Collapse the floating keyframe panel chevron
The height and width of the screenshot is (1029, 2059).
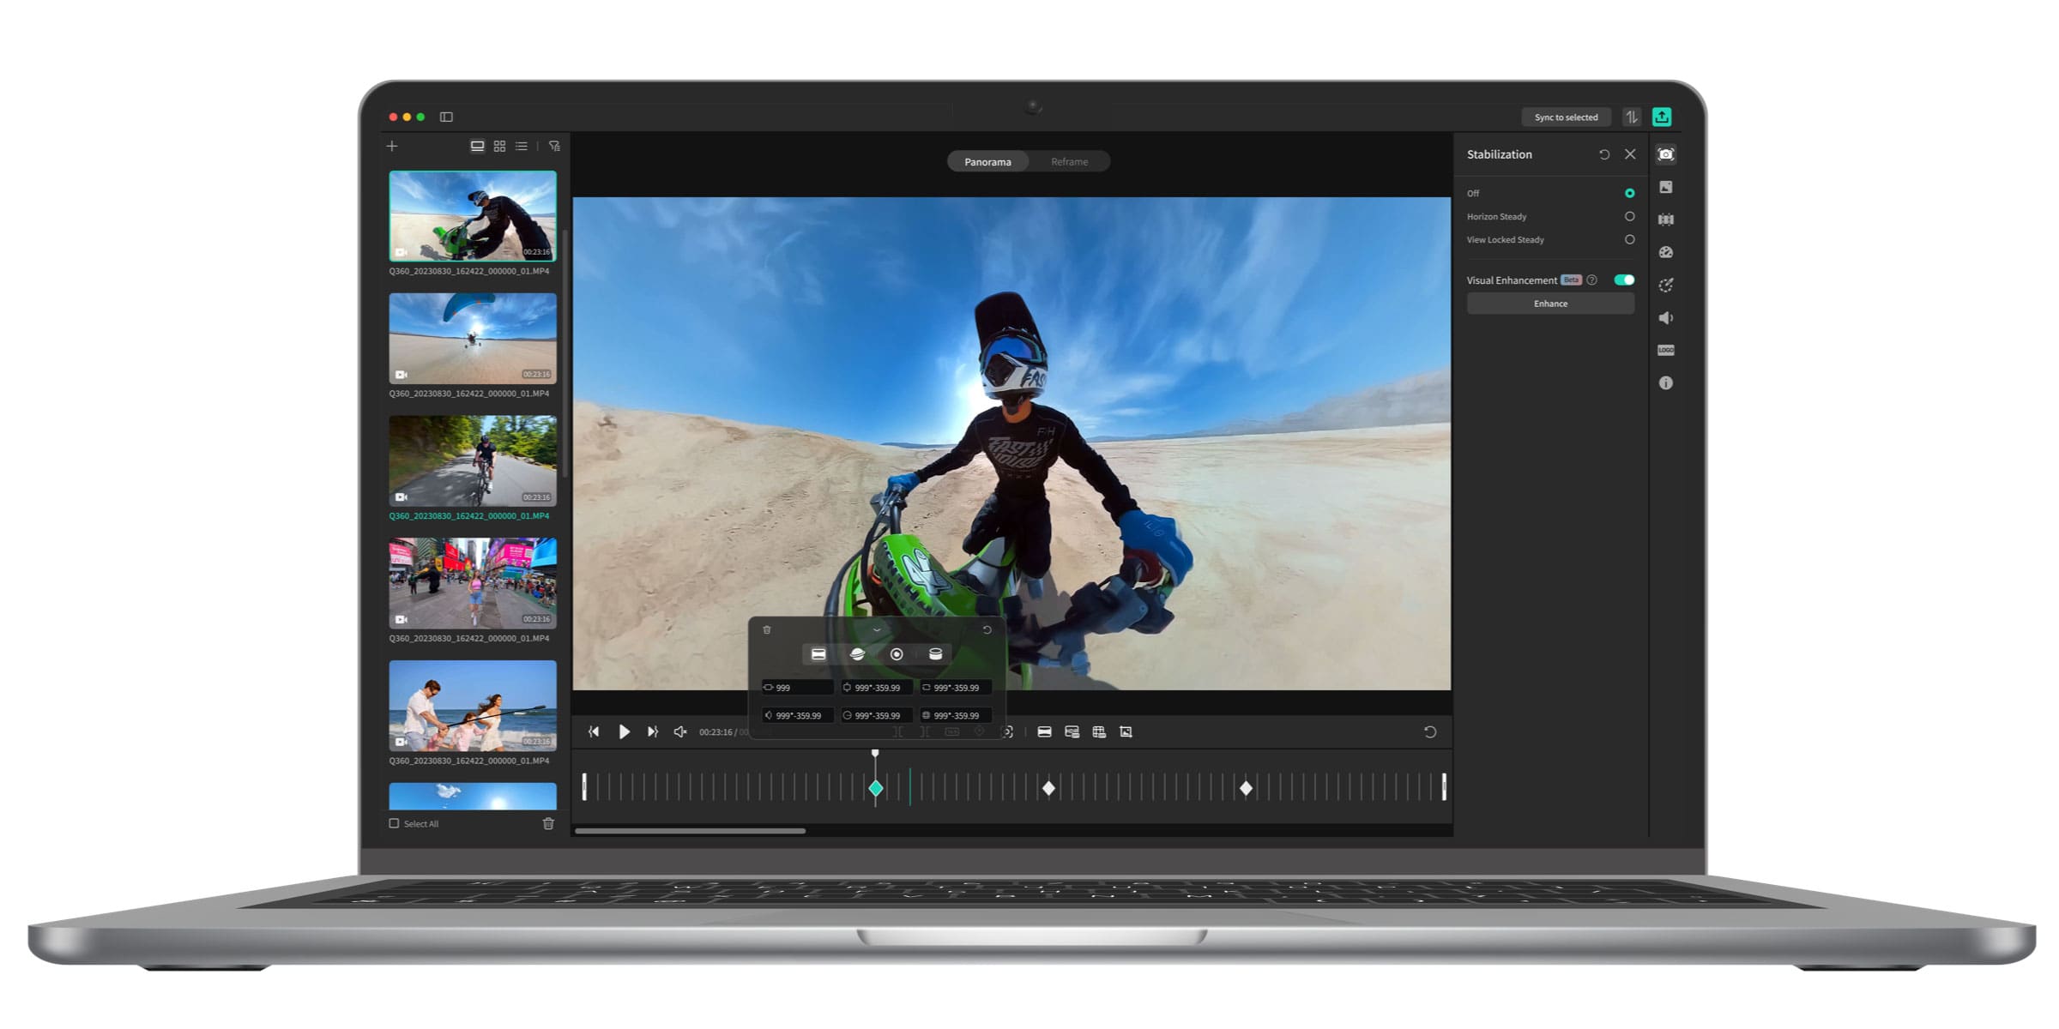click(877, 630)
